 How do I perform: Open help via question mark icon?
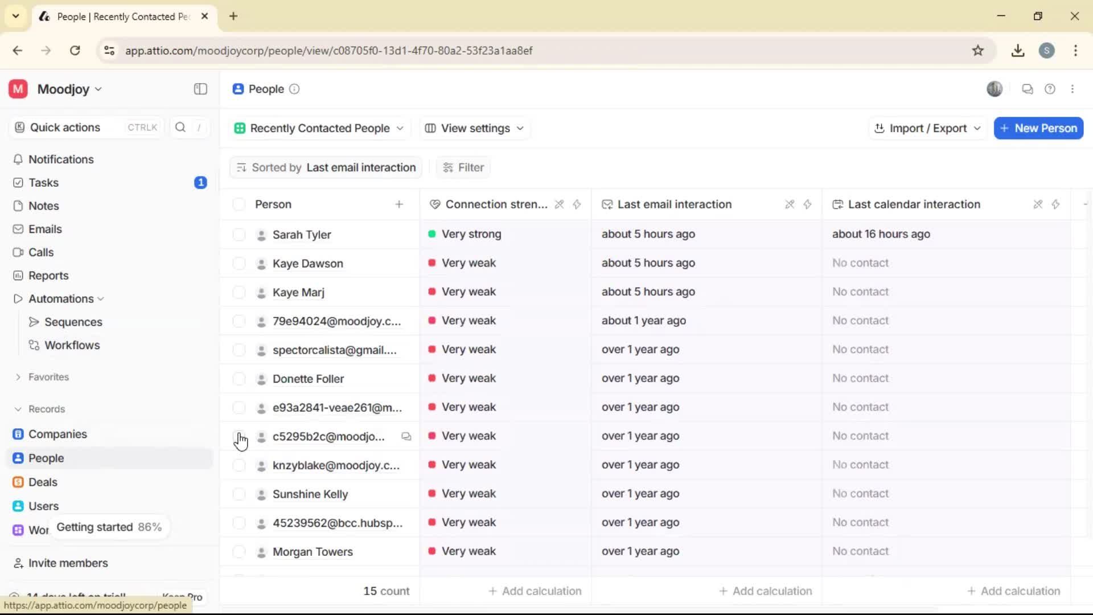1050,89
